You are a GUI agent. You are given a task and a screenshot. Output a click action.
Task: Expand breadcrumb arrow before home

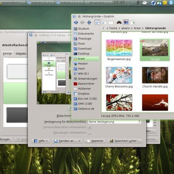tap(107, 28)
